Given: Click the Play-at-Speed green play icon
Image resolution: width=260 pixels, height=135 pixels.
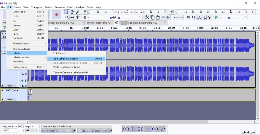Looking at the screenshot, I should [x=216, y=17].
